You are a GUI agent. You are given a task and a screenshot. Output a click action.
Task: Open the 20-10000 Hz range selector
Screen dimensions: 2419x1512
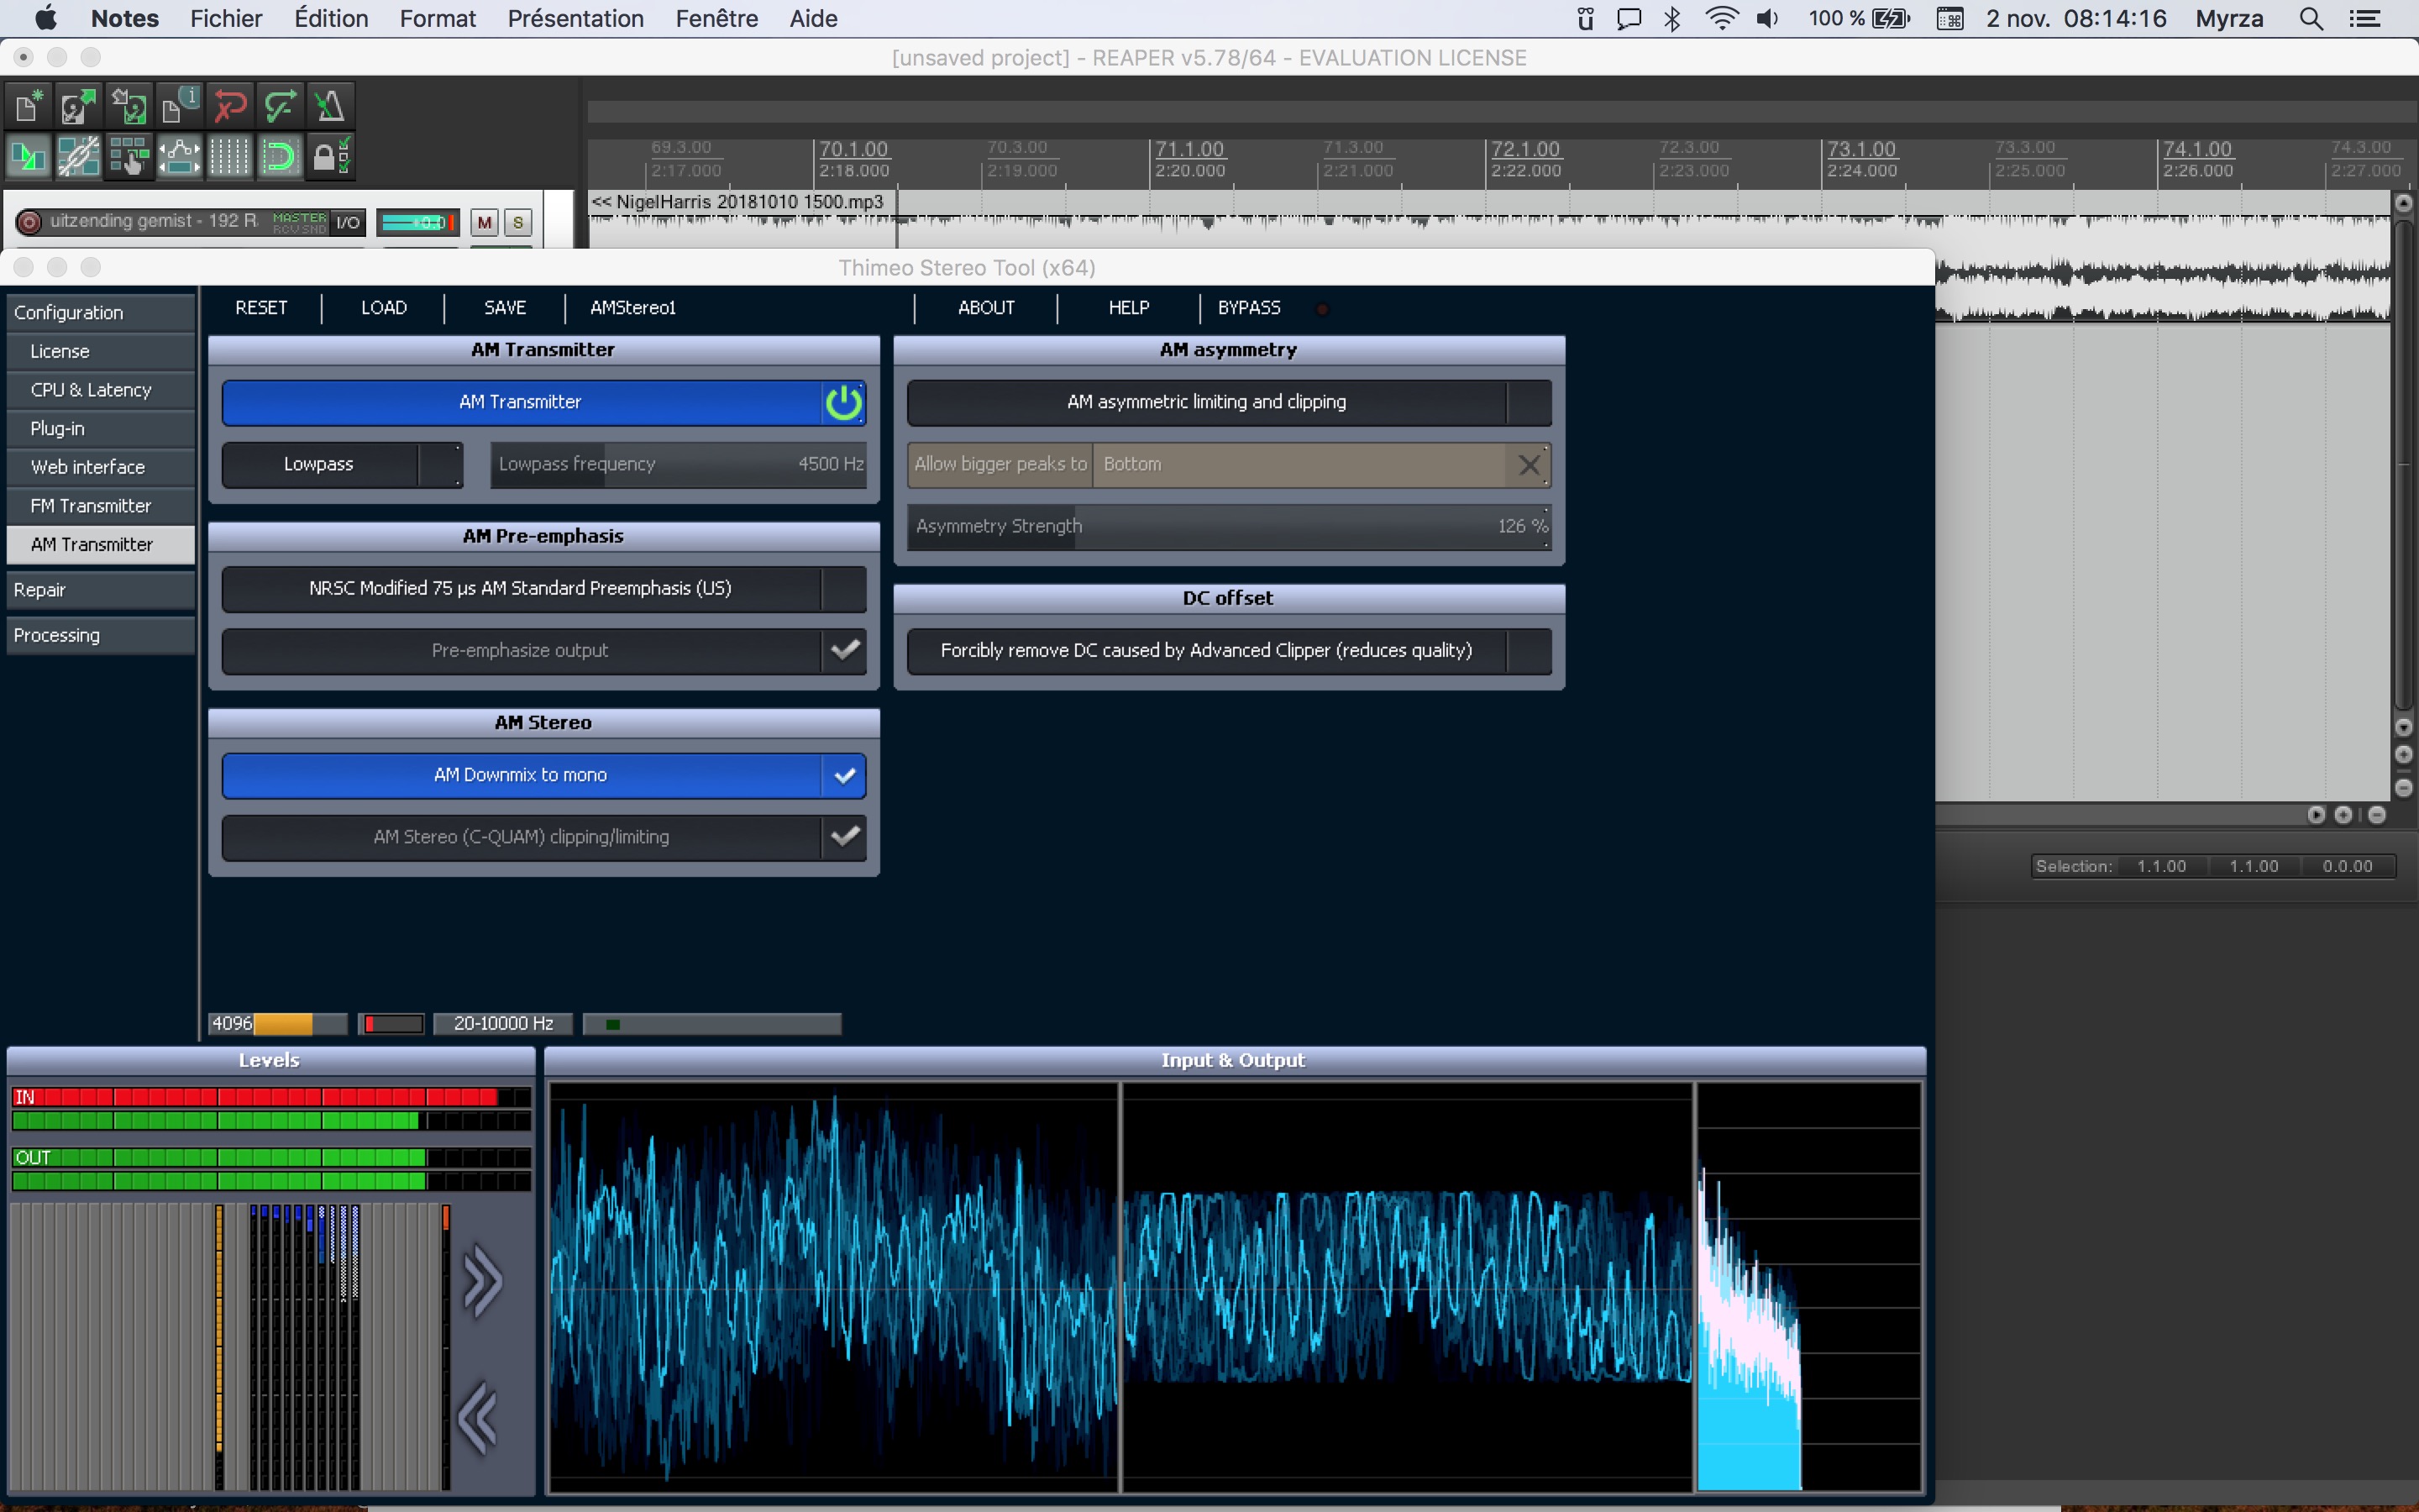tap(504, 1023)
